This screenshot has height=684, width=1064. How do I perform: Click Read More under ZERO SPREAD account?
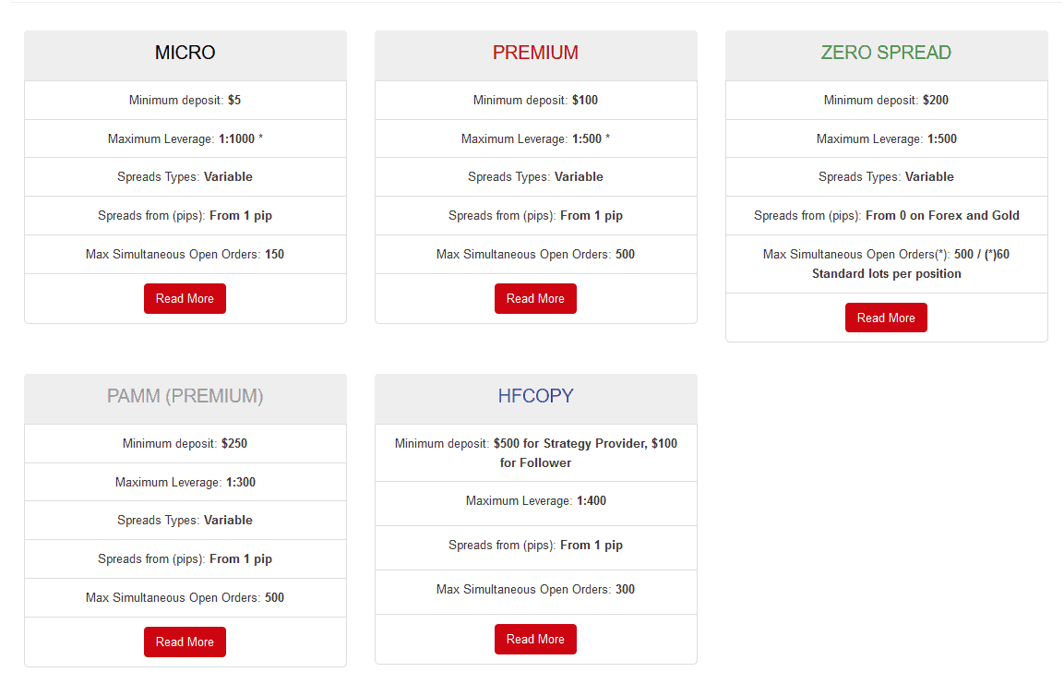click(886, 318)
